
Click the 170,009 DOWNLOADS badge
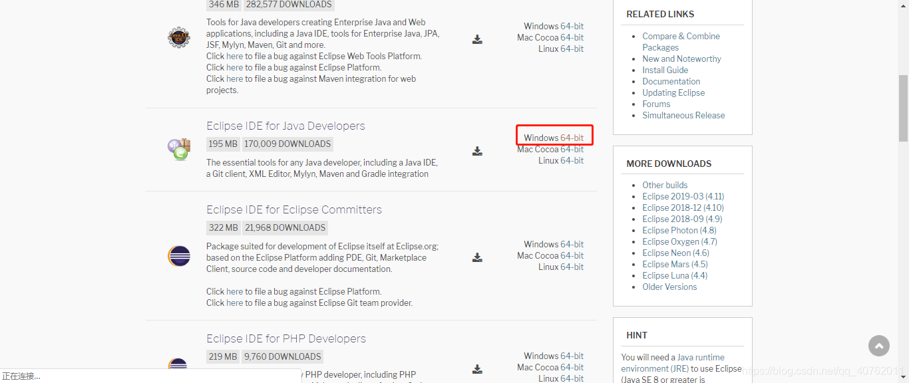287,144
